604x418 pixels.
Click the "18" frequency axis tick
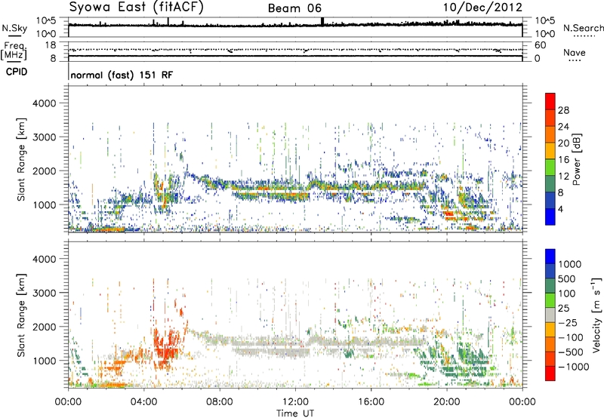pyautogui.click(x=51, y=45)
